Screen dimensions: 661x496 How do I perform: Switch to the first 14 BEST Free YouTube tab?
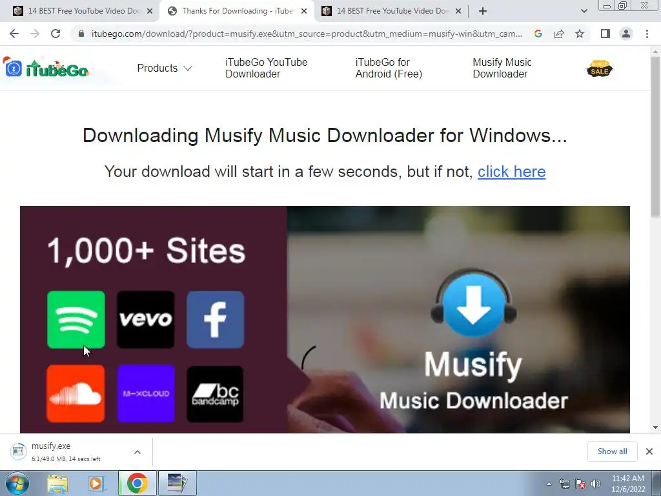pos(83,11)
